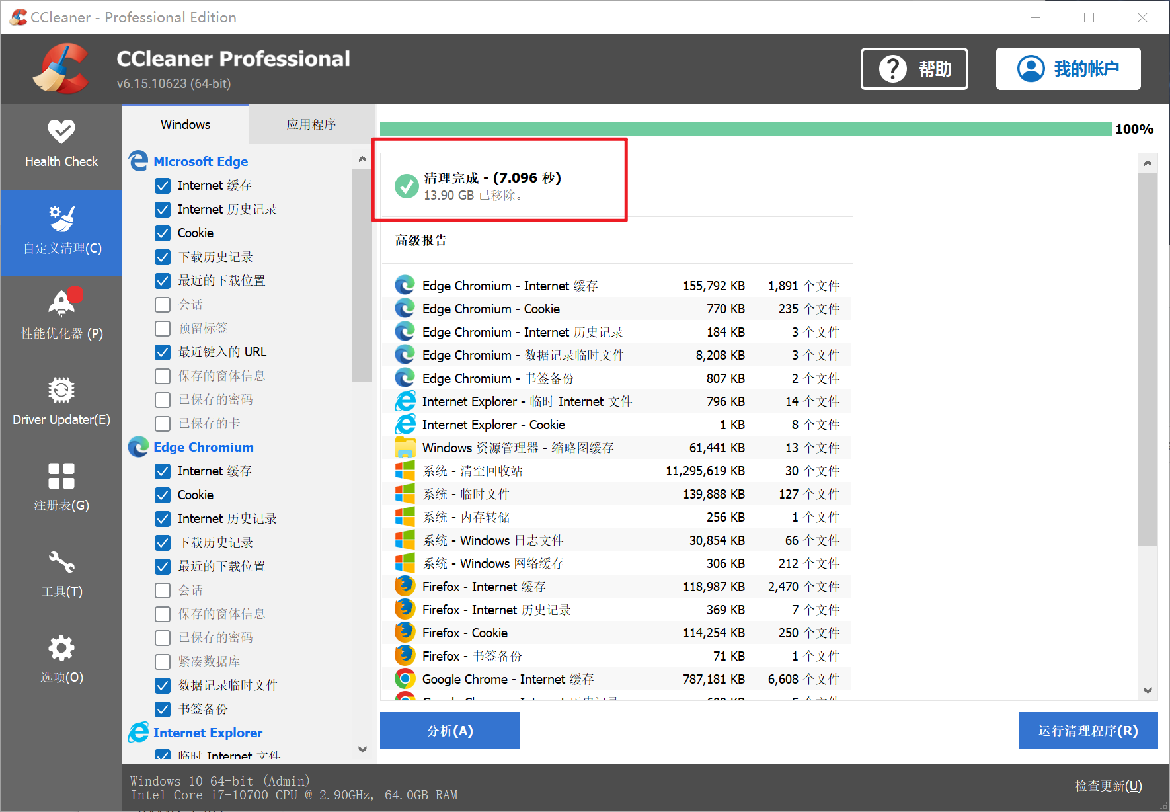Viewport: 1170px width, 812px height.
Task: Check the 紧凑数据库 checkbox under Edge Chromium
Action: 163,662
